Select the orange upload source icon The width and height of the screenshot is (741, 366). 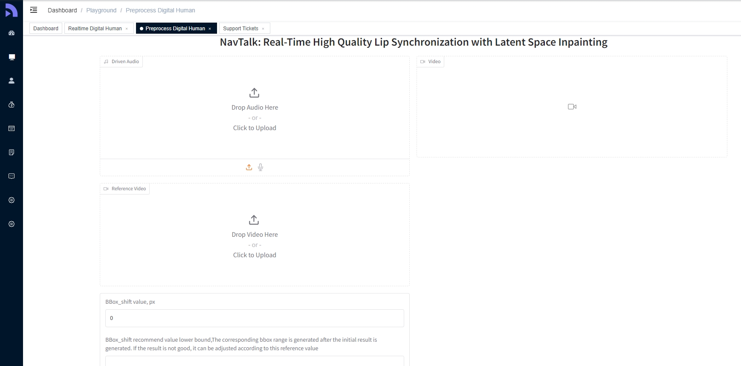coord(249,167)
